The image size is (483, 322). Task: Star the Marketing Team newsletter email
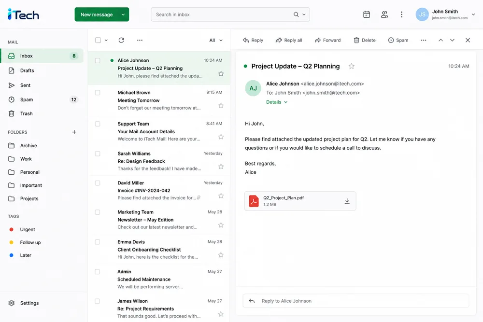[221, 225]
